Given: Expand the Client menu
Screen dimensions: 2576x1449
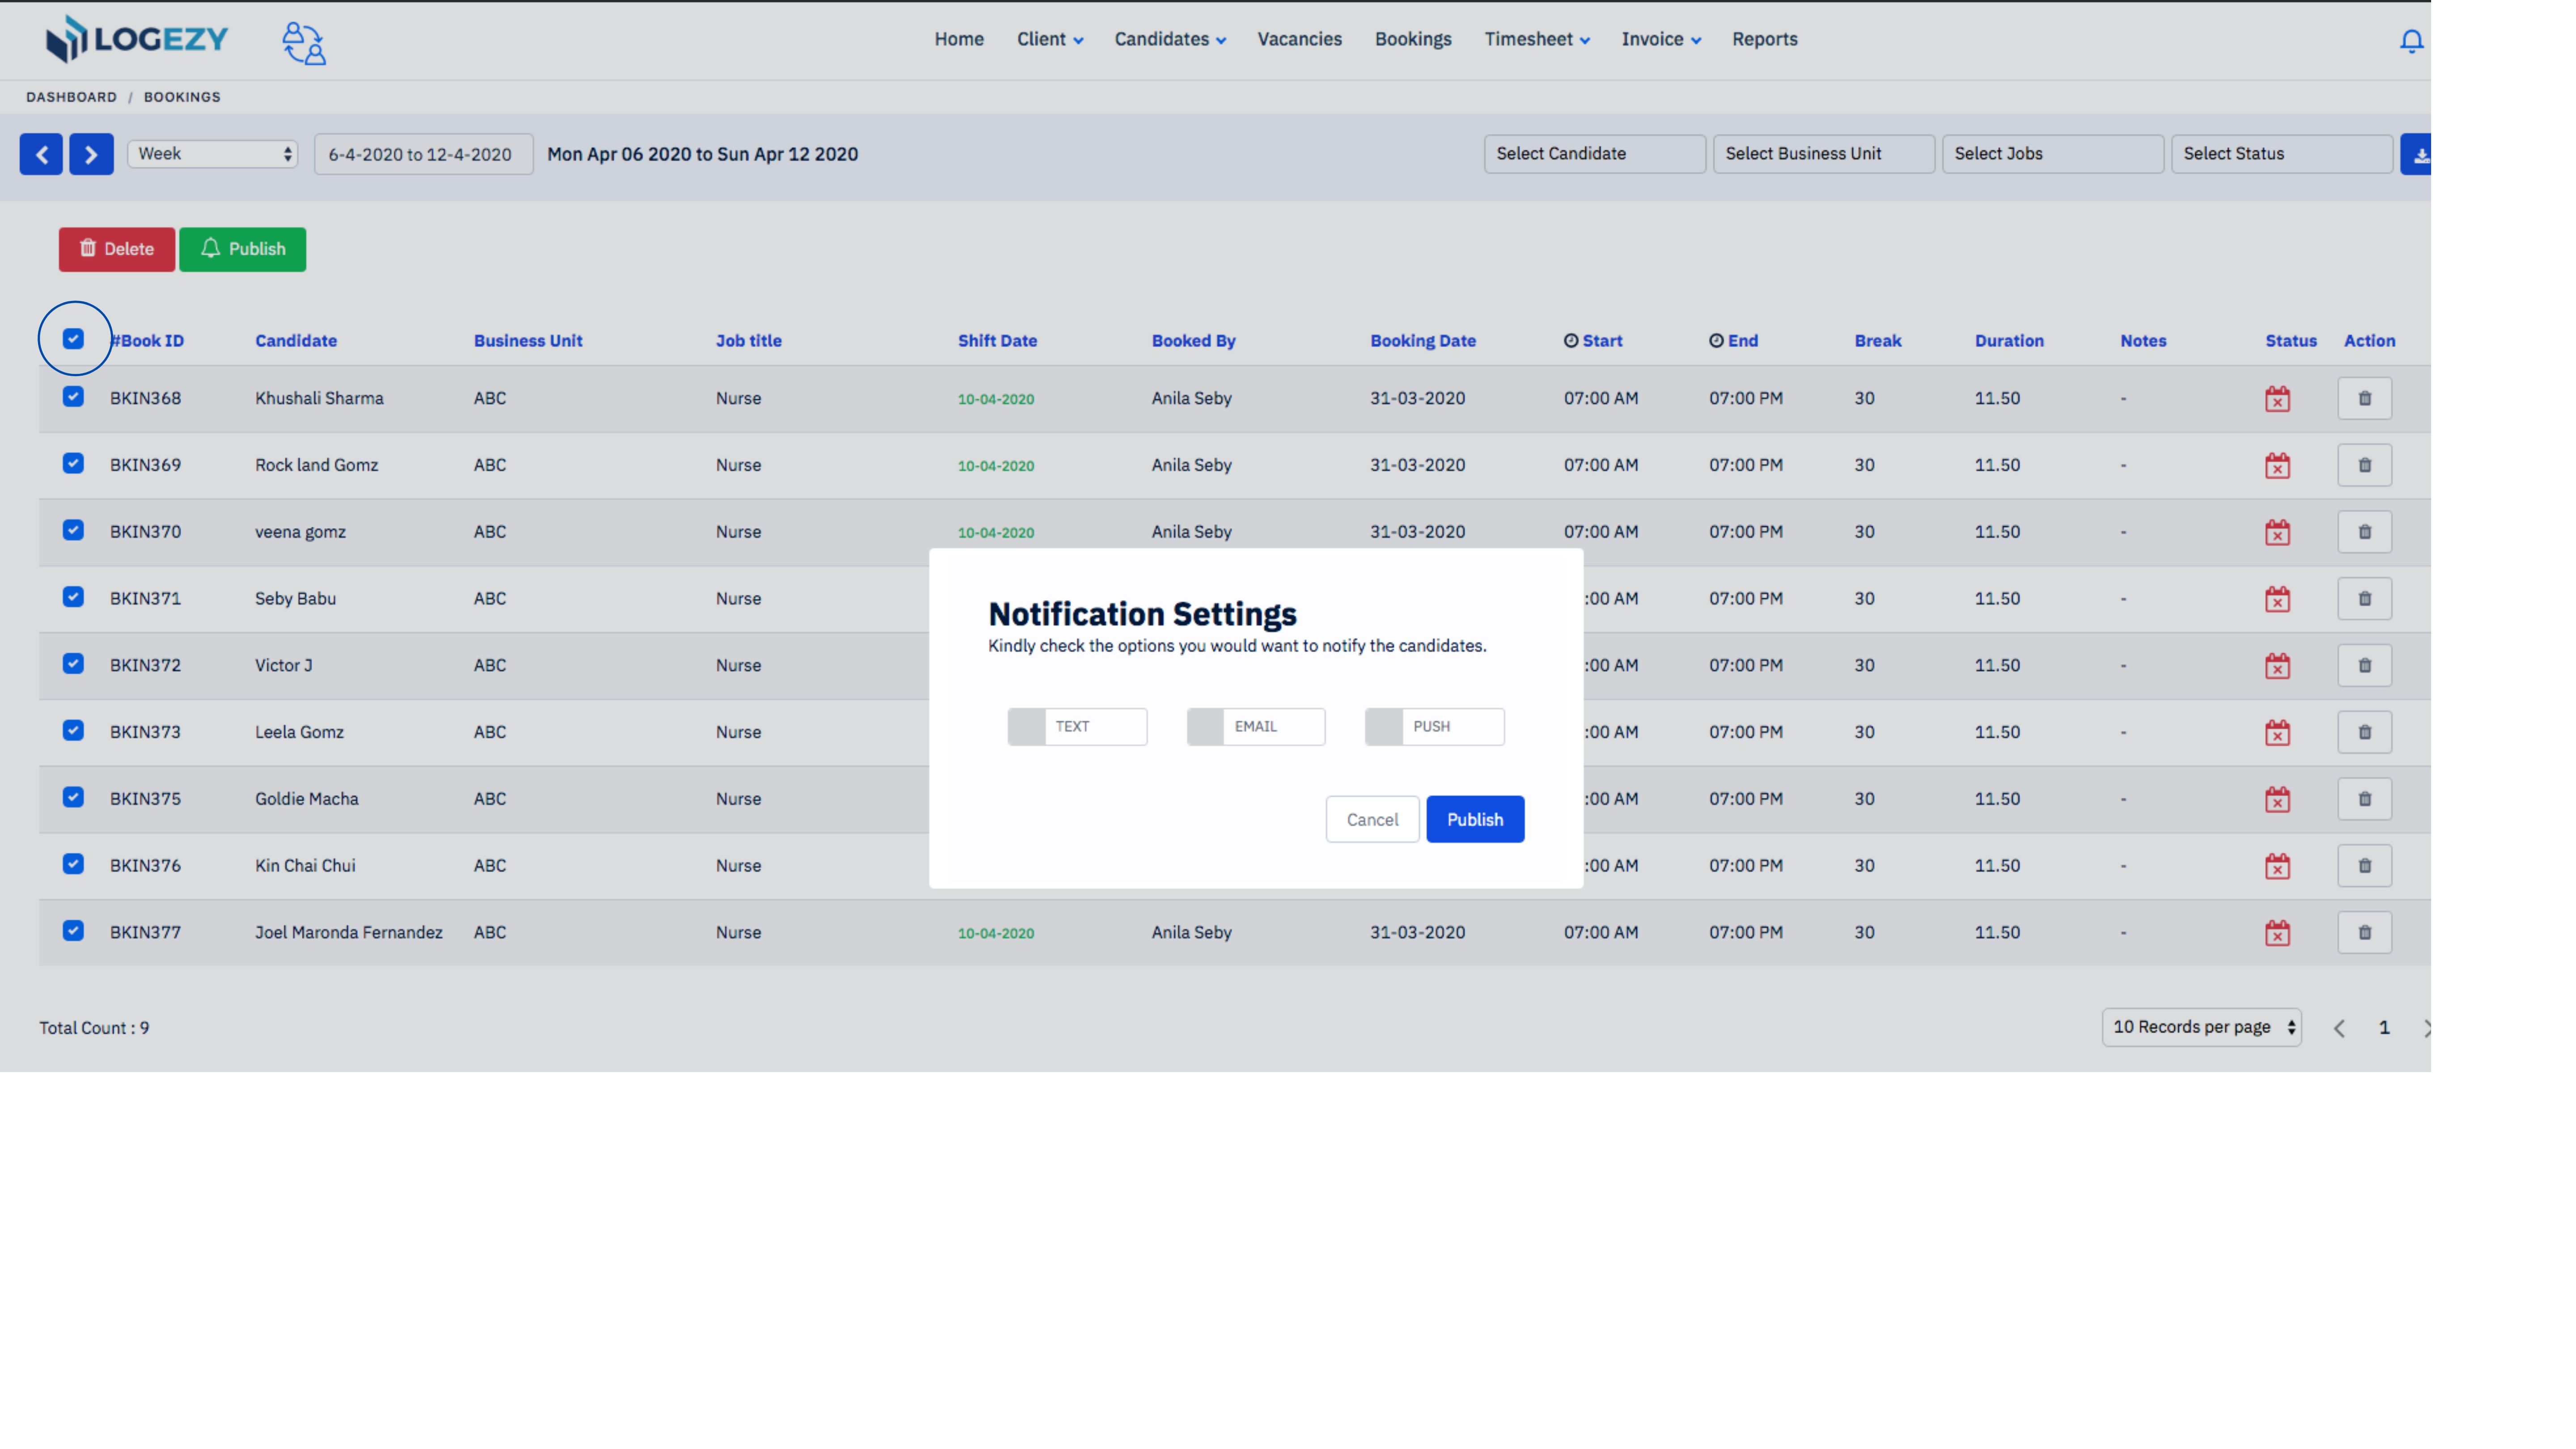Looking at the screenshot, I should (x=1050, y=40).
